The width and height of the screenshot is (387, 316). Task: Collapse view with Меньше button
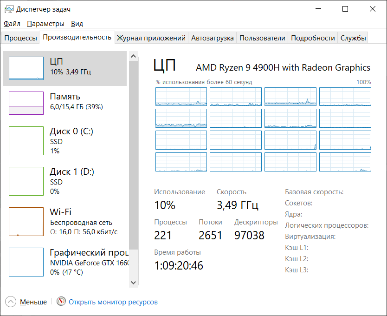[x=33, y=302]
